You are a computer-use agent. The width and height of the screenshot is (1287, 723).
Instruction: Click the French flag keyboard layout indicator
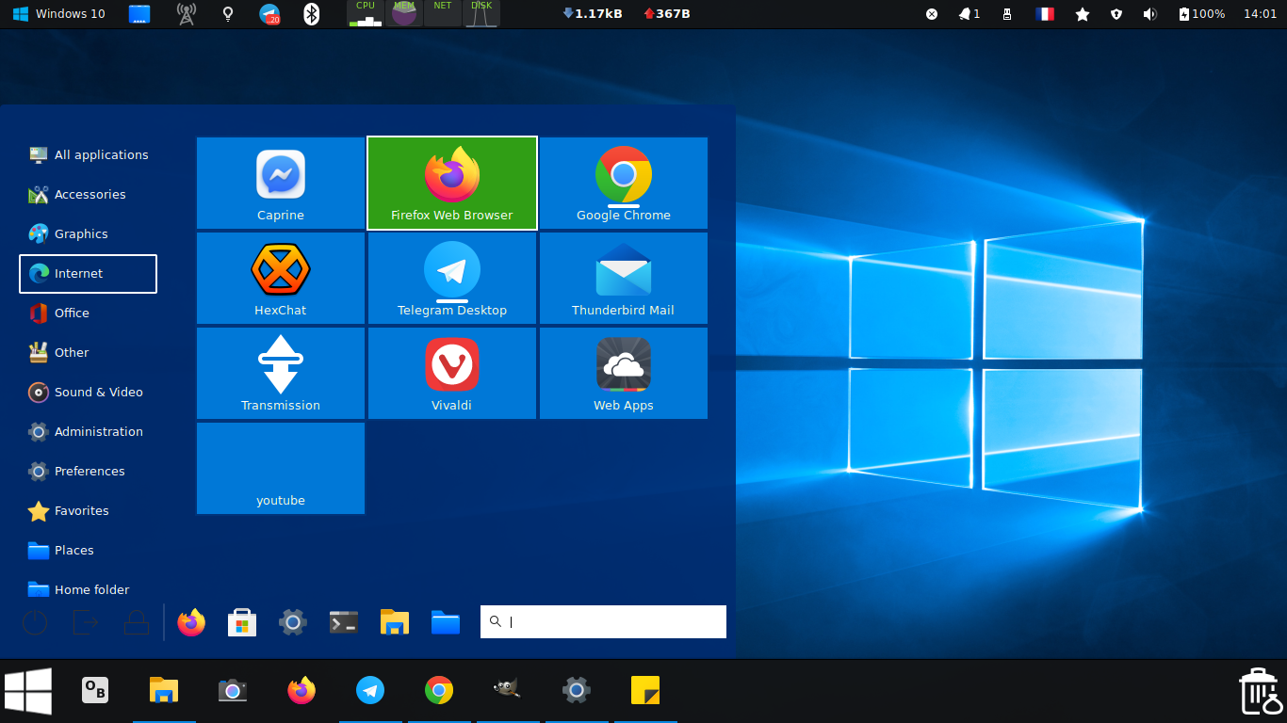coord(1045,14)
